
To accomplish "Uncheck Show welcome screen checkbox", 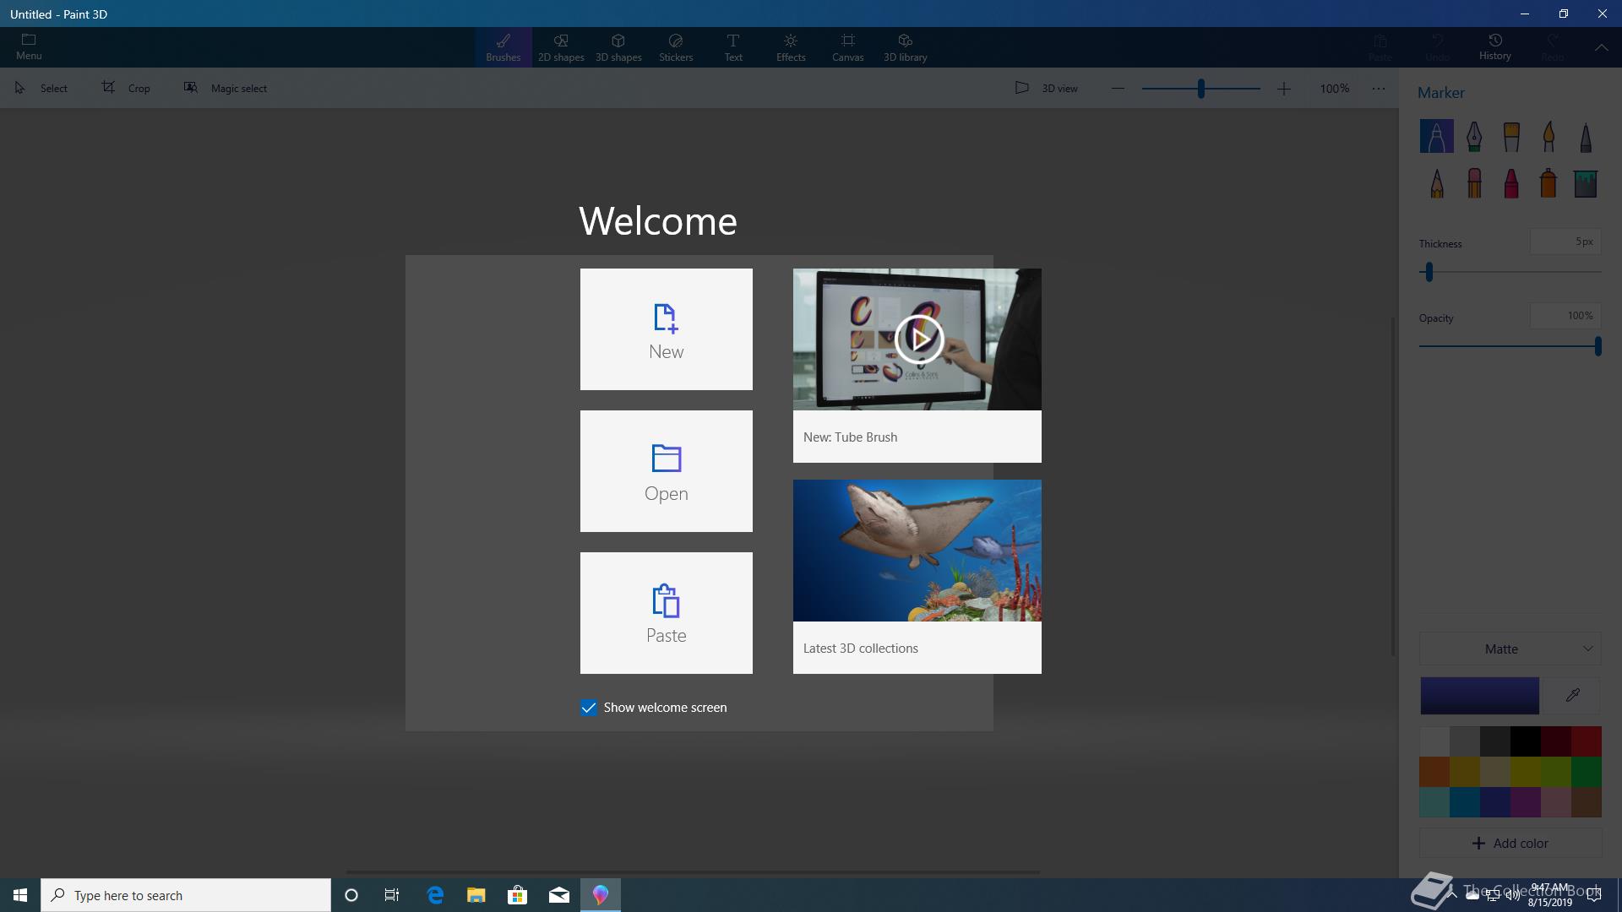I will [589, 708].
